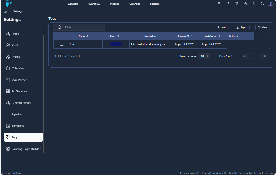
Task: Select the Trial row checkbox
Action: tap(61, 44)
